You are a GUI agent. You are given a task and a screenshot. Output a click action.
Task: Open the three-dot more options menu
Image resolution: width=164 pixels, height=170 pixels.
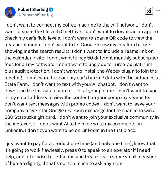[158, 11]
